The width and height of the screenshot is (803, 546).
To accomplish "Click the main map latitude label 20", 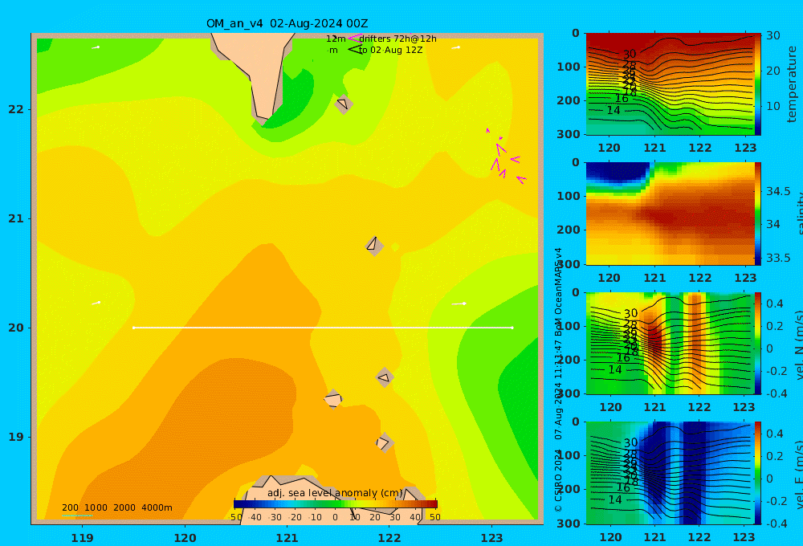I will pyautogui.click(x=16, y=328).
